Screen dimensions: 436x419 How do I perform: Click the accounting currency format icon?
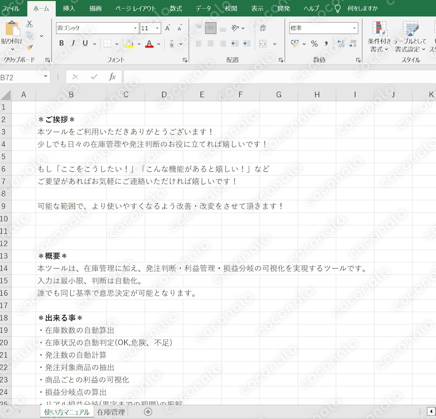pyautogui.click(x=295, y=43)
